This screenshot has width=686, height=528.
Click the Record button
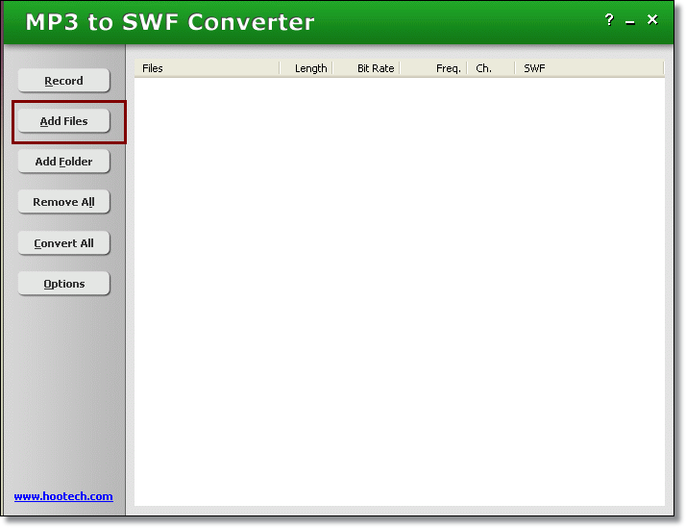click(63, 81)
